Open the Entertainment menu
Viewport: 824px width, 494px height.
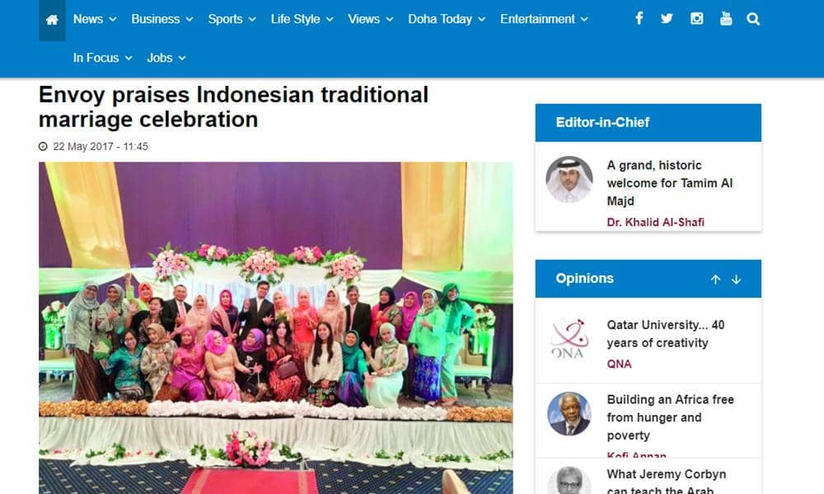pyautogui.click(x=544, y=20)
